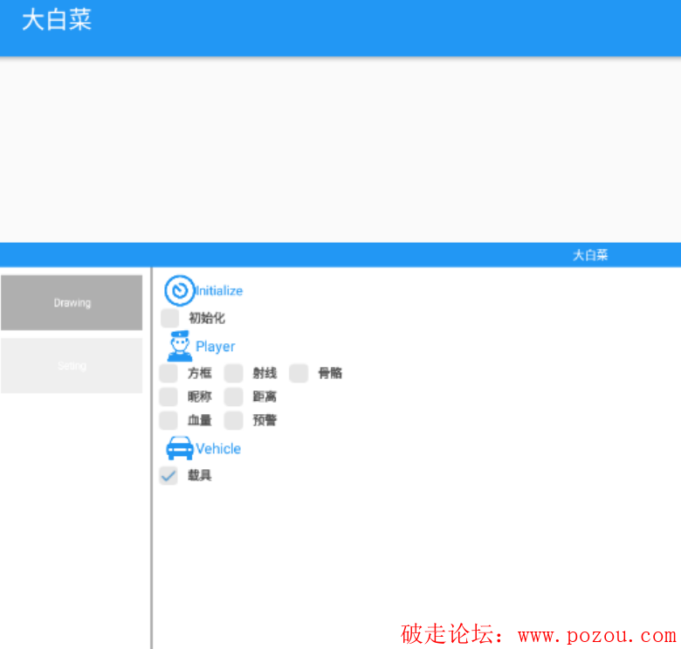Tick the 方框 checkbox
This screenshot has height=649, width=681.
pos(169,373)
